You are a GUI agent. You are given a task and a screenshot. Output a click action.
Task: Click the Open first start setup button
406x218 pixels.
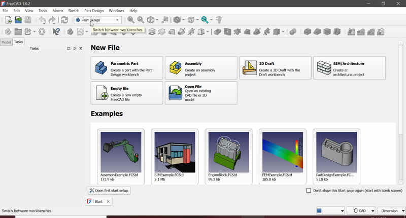click(109, 191)
